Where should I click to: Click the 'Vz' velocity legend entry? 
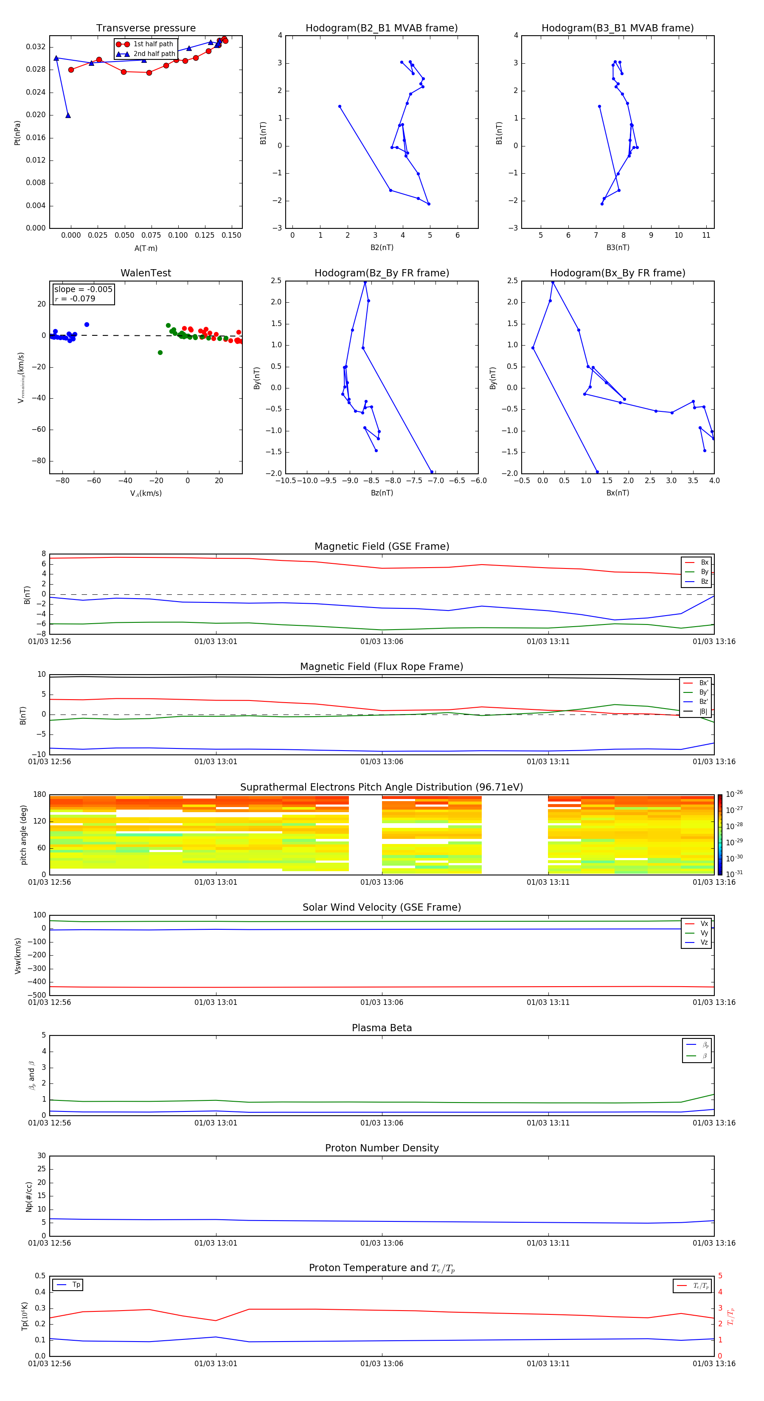(697, 942)
